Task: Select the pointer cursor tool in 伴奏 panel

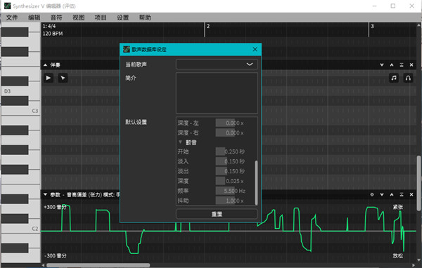Action: pos(63,78)
